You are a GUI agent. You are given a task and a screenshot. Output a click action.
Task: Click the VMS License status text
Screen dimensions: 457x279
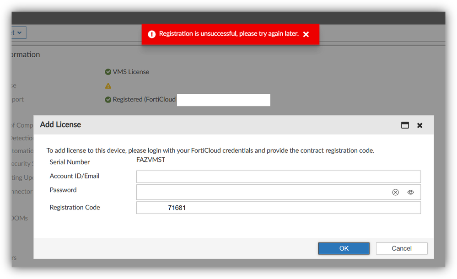point(131,72)
